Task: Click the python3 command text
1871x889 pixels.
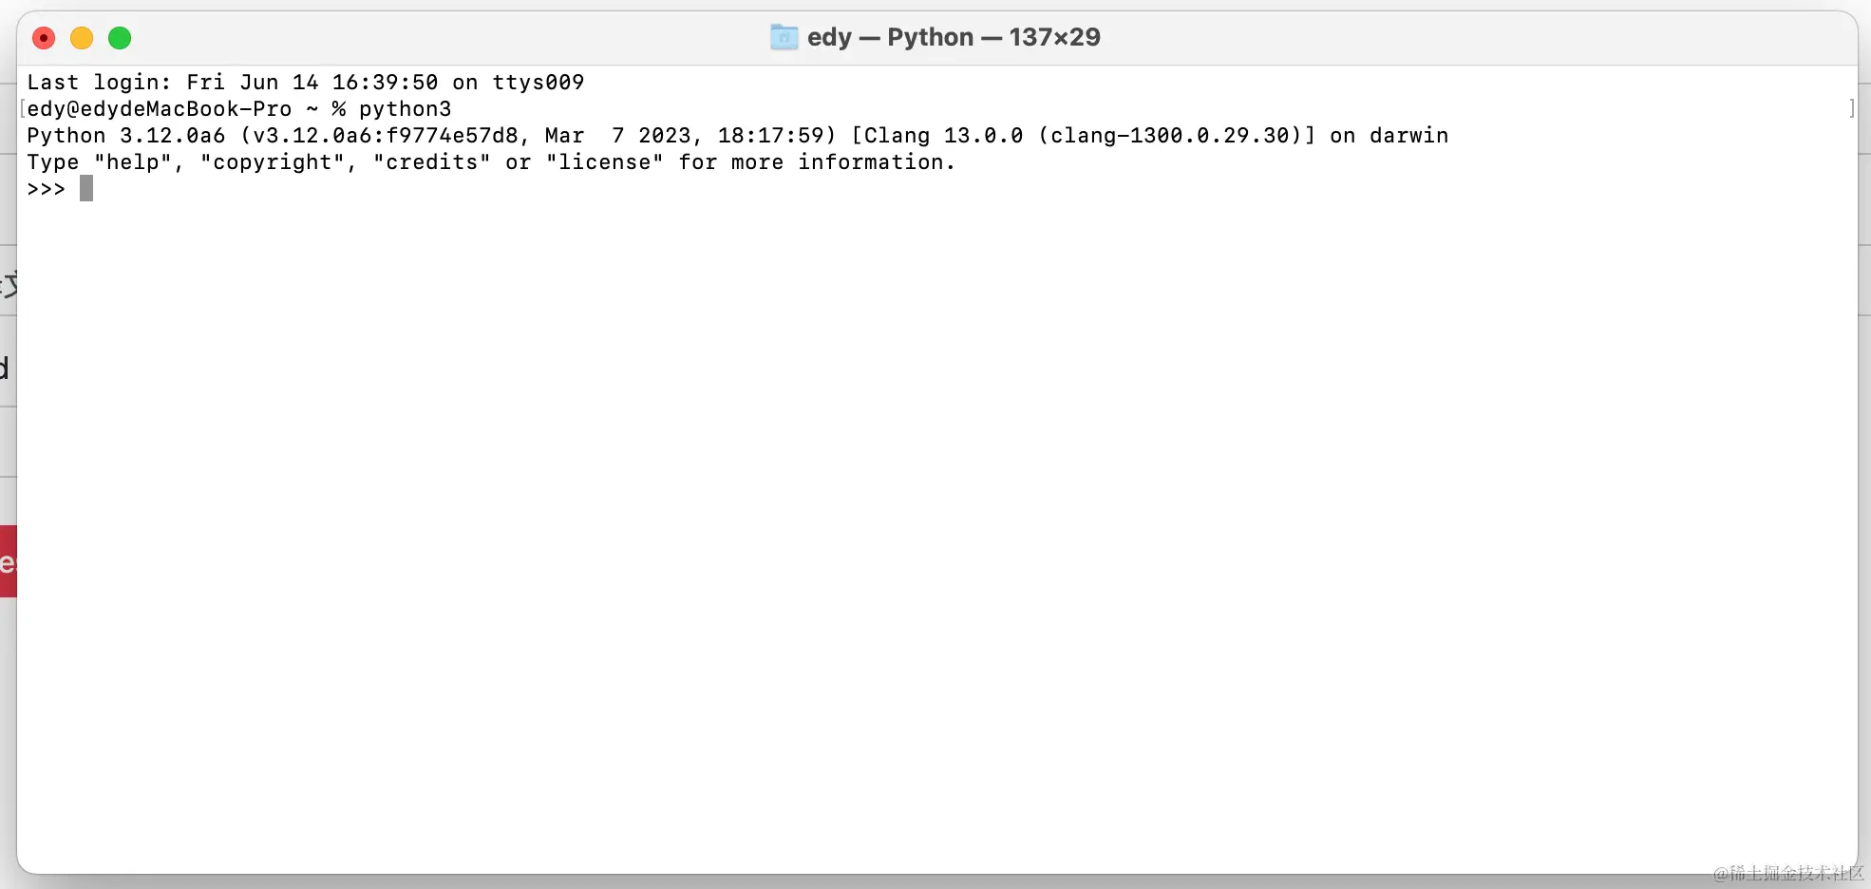Action: point(406,108)
